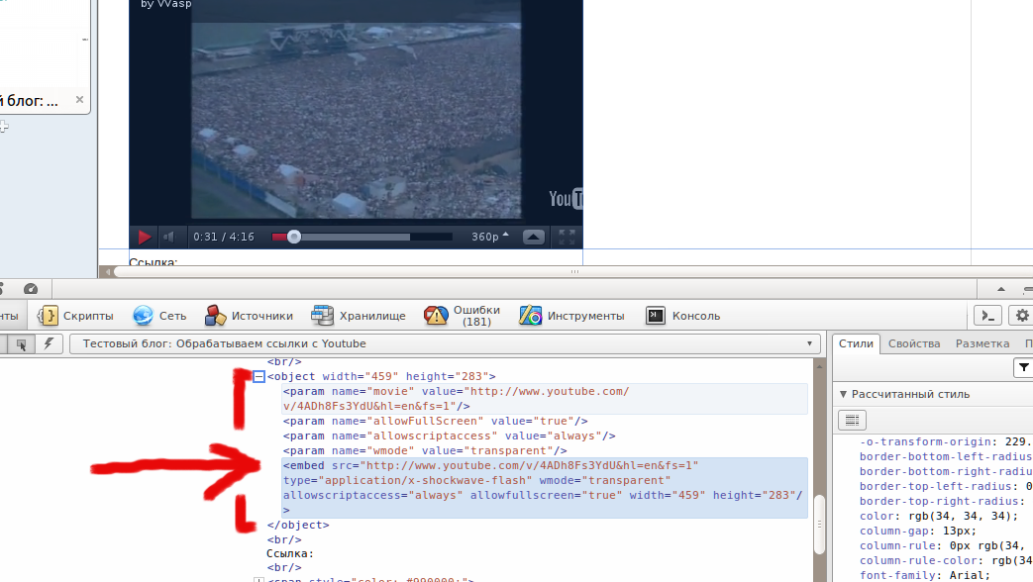Open the Ошибки (181) tab

(462, 316)
